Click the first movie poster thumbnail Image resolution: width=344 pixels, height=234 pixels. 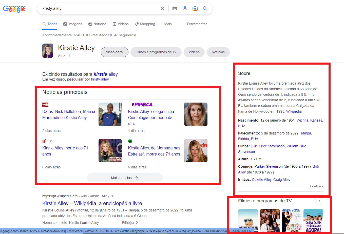click(x=248, y=220)
